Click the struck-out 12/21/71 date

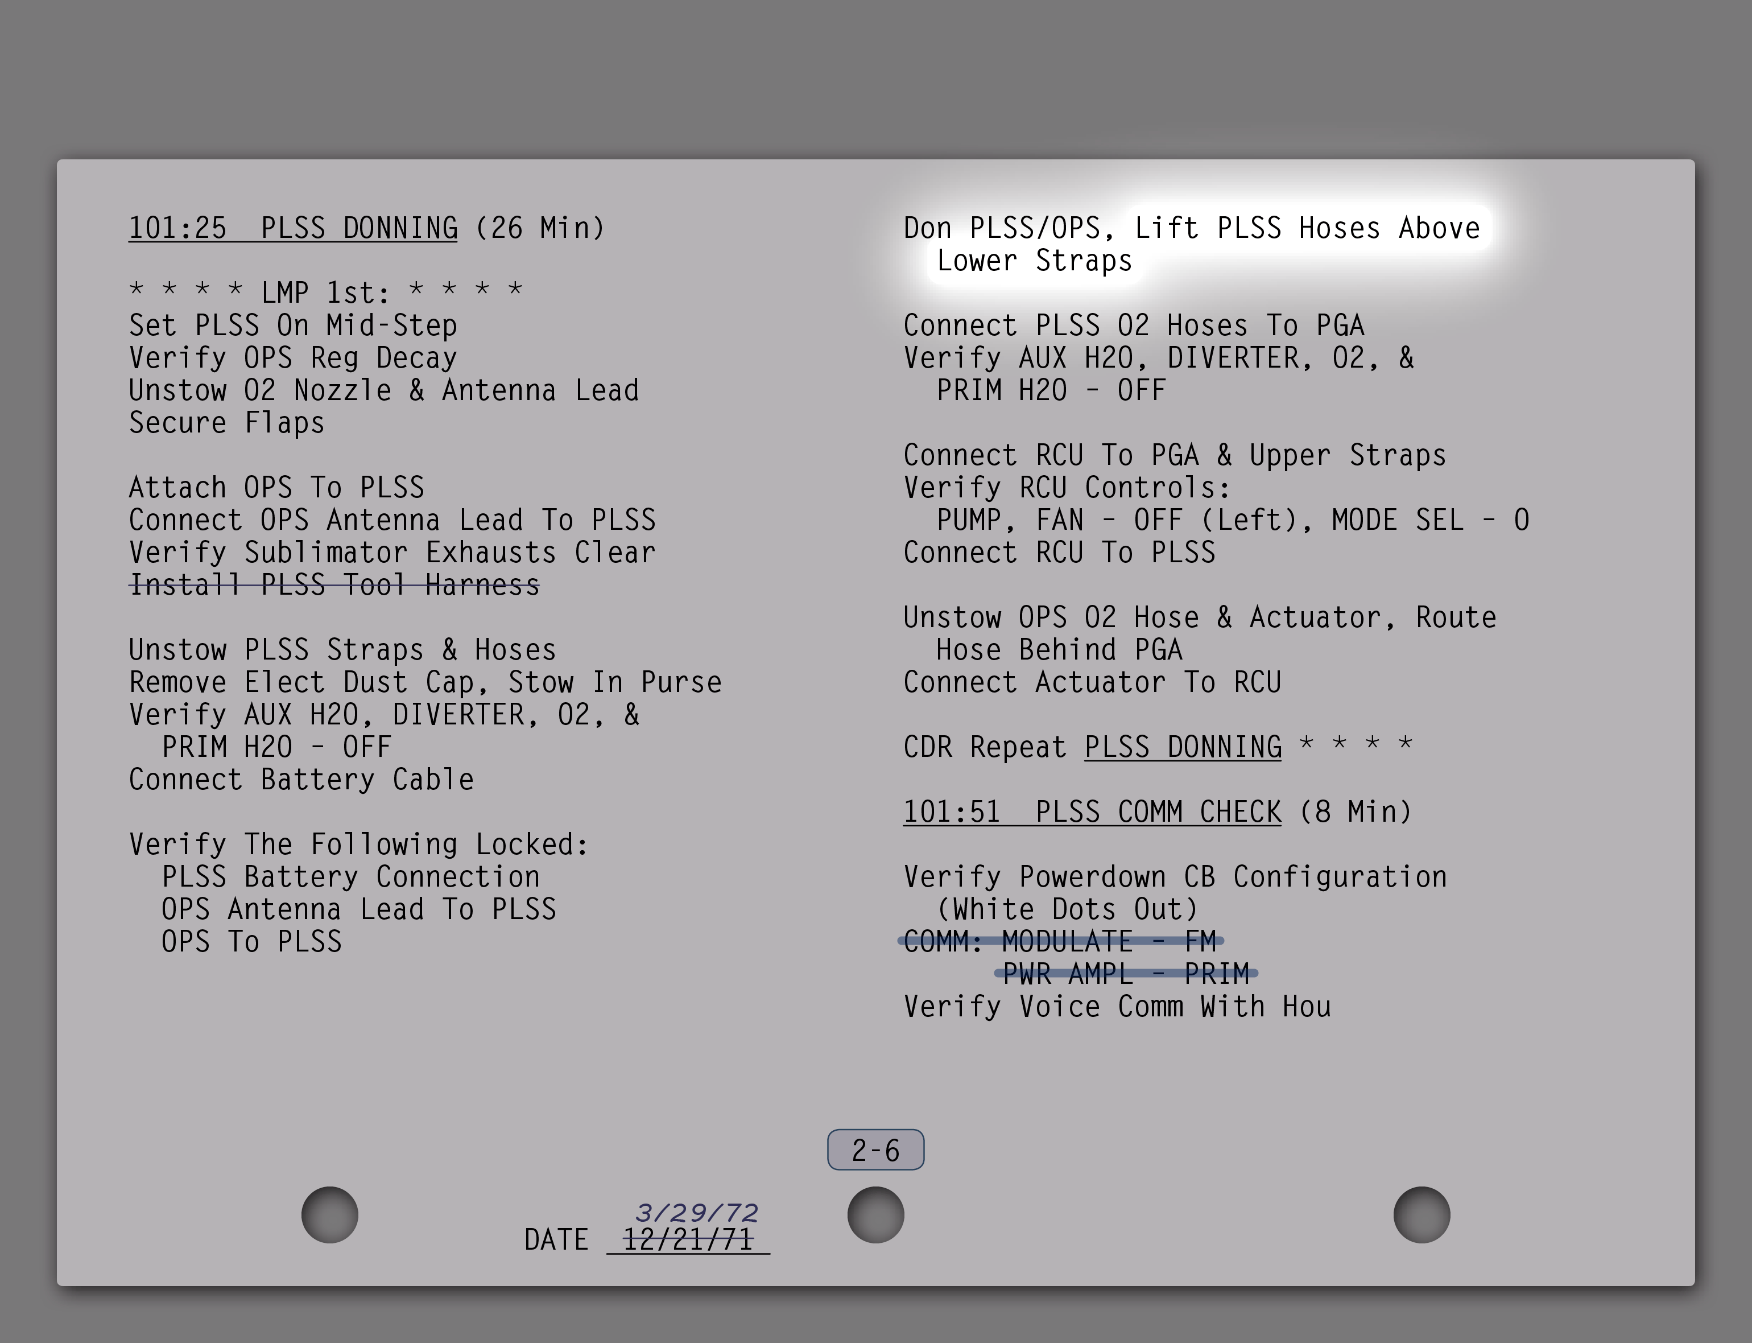coord(687,1240)
